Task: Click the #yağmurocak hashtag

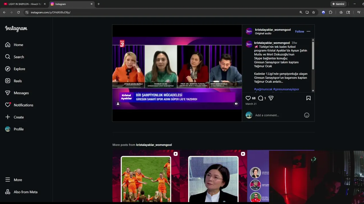Action: [263, 89]
